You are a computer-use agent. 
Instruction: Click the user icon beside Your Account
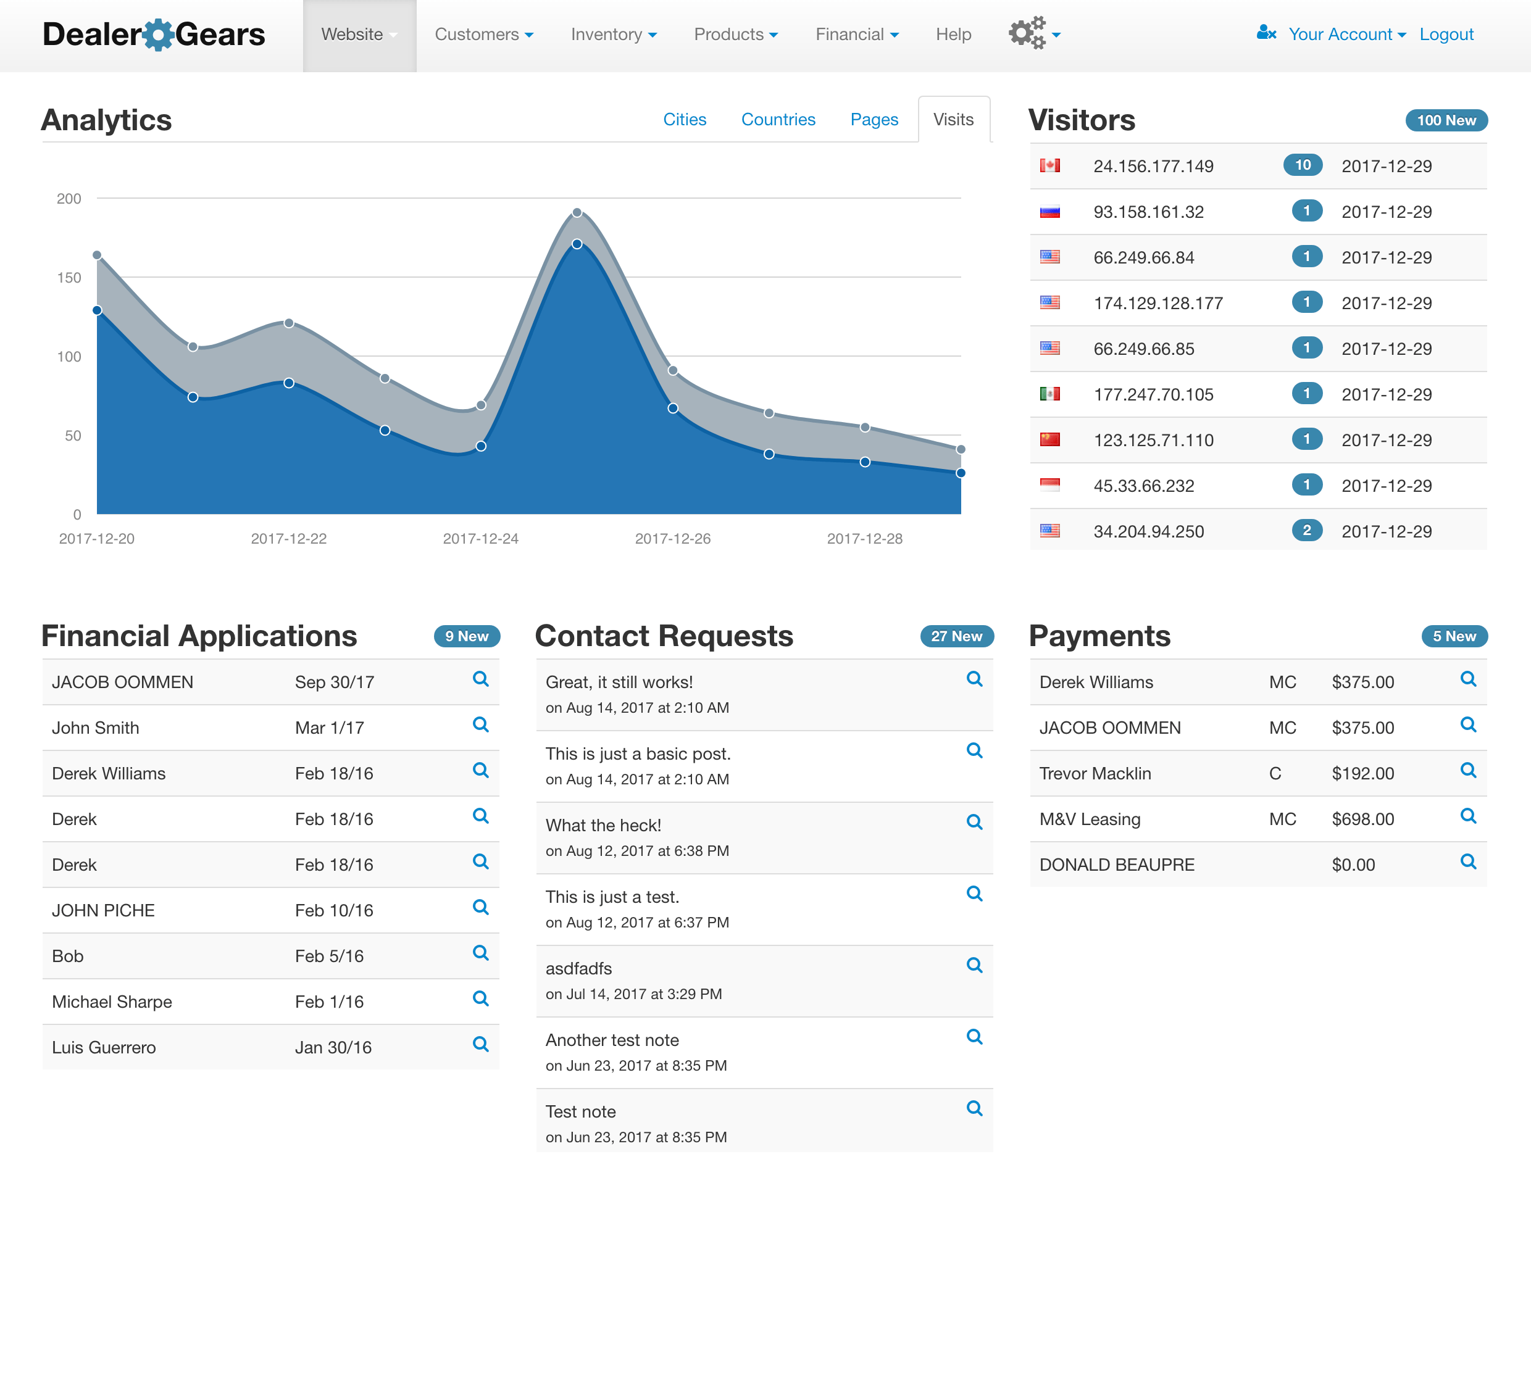click(x=1266, y=32)
